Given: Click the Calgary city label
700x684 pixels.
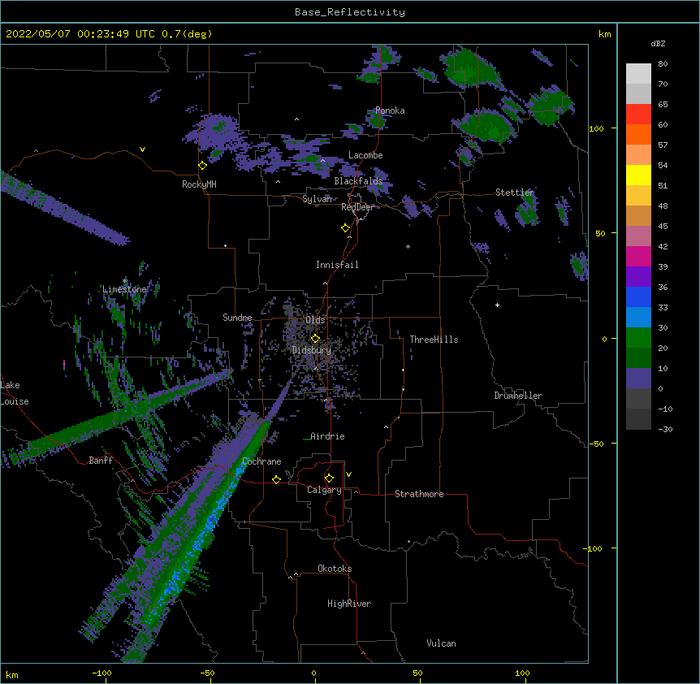Looking at the screenshot, I should click(x=324, y=490).
